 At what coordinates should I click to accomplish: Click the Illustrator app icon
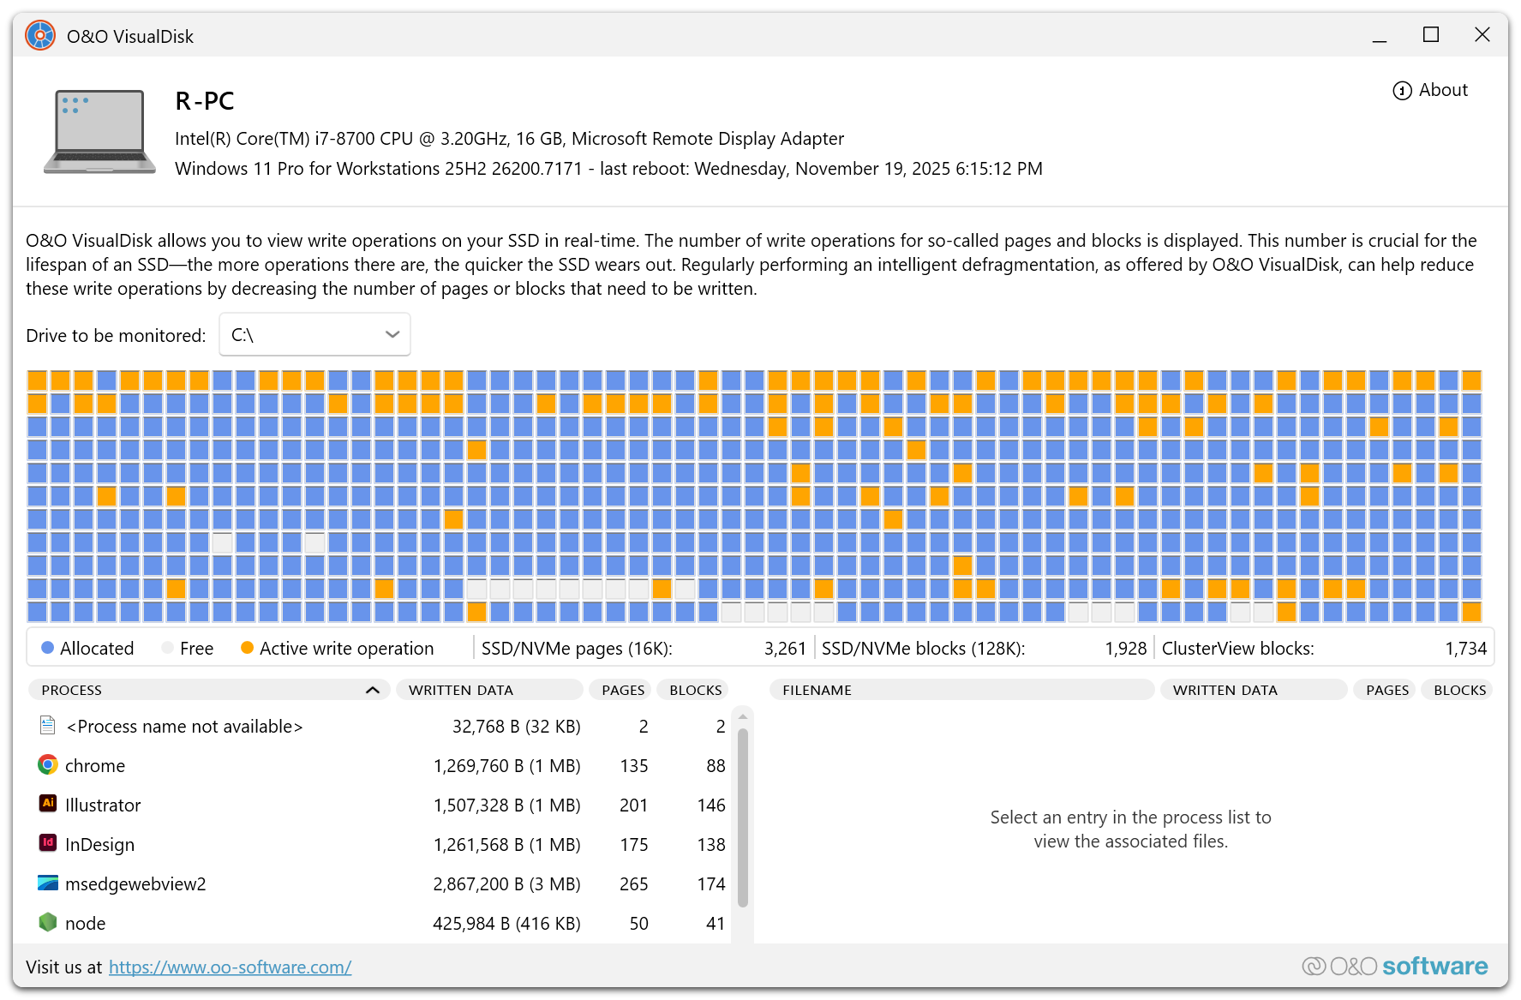click(48, 804)
